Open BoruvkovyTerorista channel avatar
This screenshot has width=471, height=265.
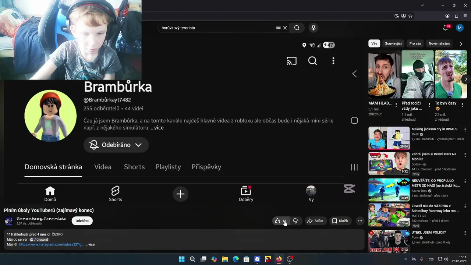pos(9,221)
